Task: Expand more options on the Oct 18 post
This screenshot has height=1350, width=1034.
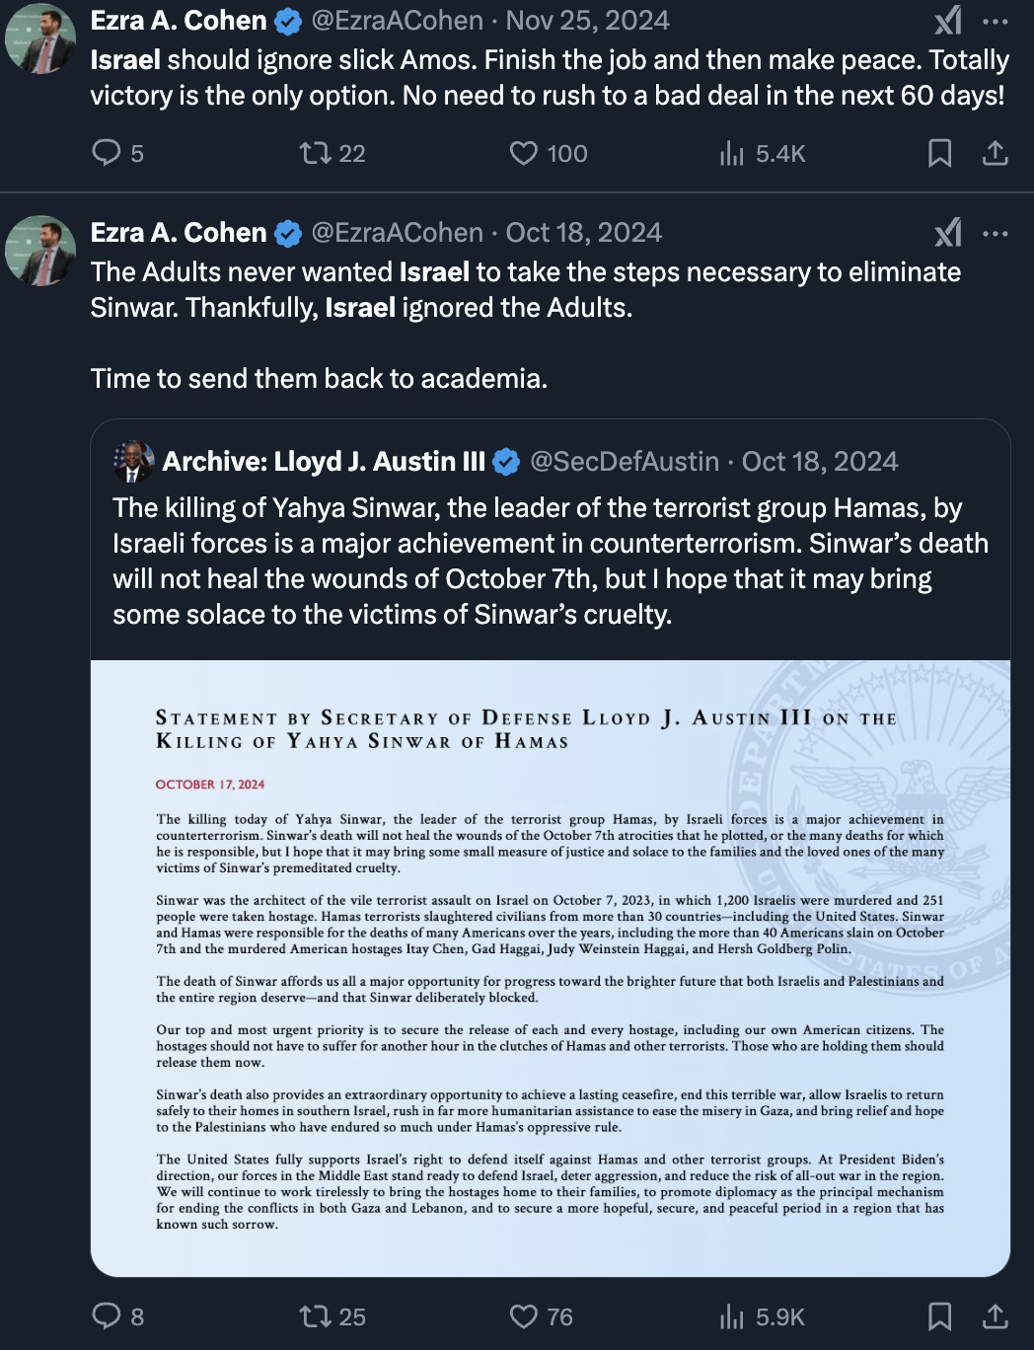Action: pos(996,233)
